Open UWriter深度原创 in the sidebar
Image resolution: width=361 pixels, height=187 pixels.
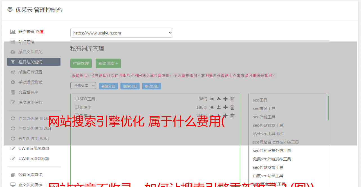[x=34, y=149]
